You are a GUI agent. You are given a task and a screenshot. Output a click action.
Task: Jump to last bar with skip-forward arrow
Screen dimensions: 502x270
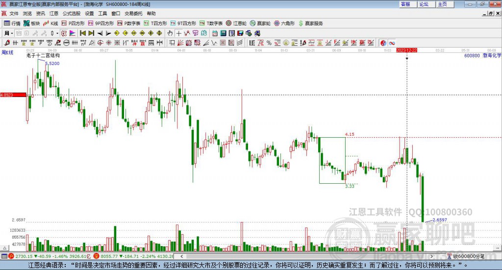(x=91, y=33)
